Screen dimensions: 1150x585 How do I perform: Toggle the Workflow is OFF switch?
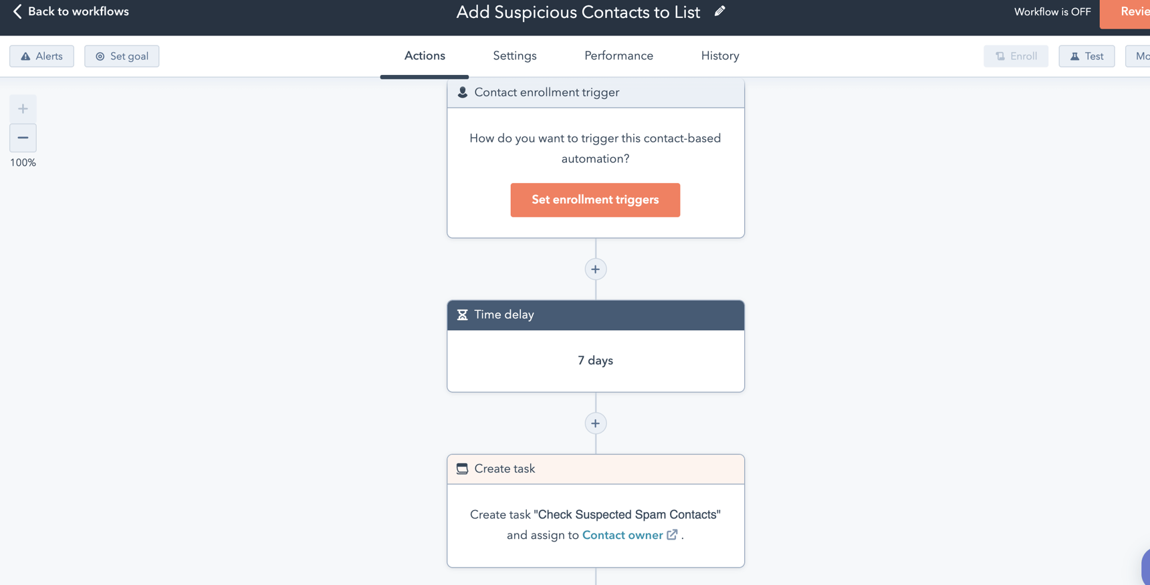[x=1052, y=11]
